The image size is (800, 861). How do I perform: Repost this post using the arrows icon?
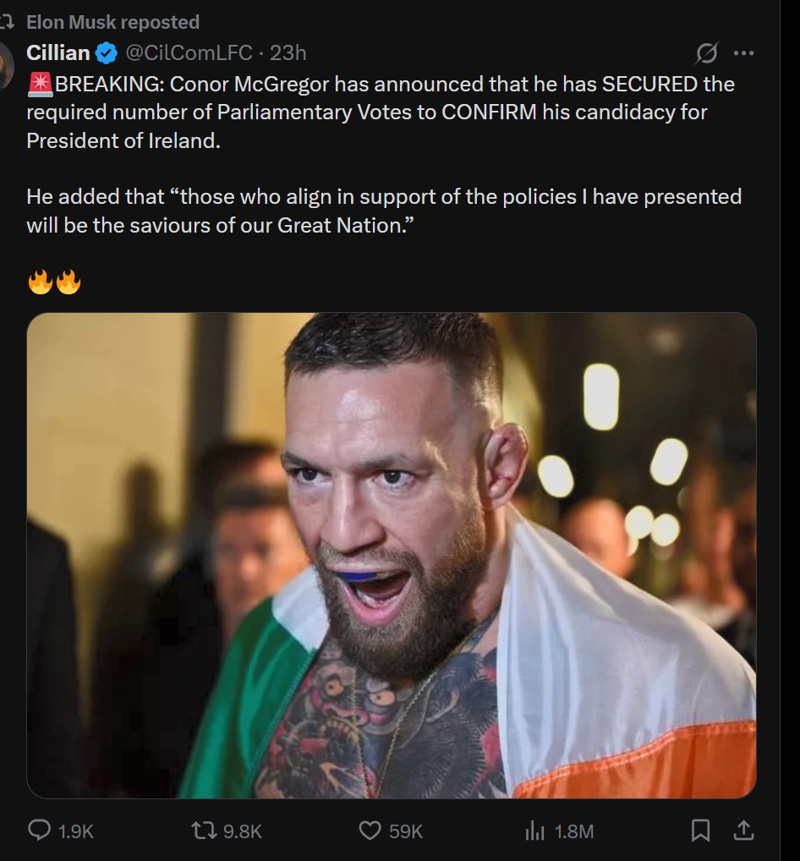205,831
